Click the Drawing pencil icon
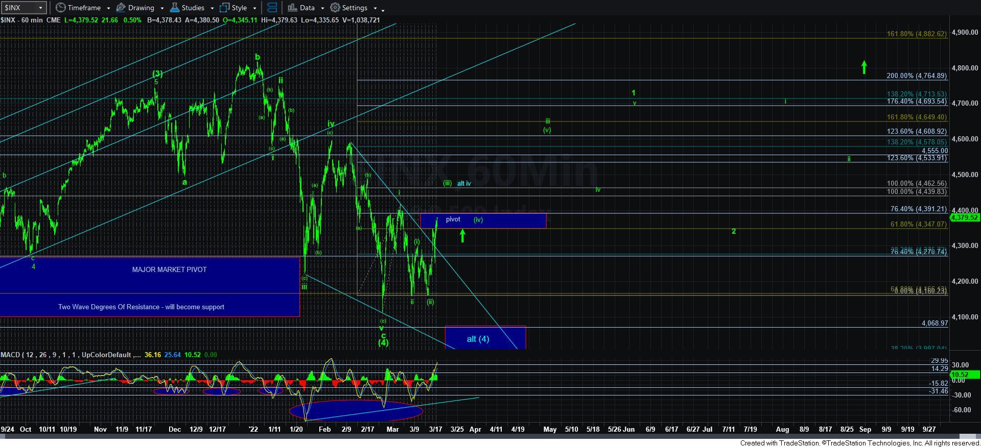981x447 pixels. tap(121, 8)
